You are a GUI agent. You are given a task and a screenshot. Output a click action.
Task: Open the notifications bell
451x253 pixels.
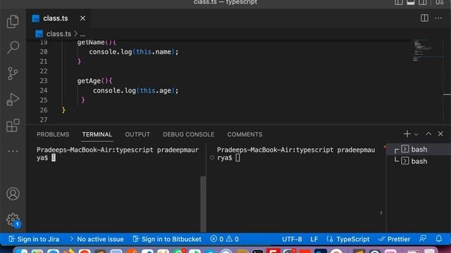[438, 239]
